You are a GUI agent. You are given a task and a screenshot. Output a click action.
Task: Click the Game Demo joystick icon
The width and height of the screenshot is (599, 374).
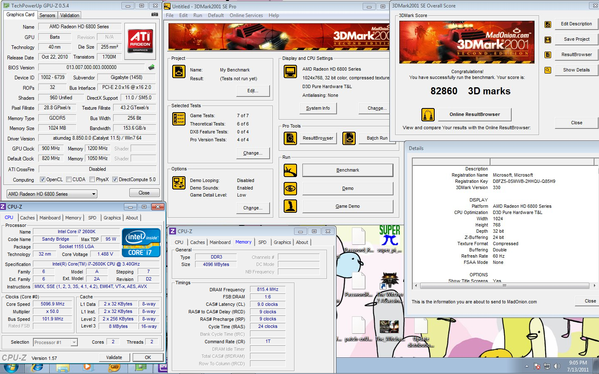tap(290, 206)
